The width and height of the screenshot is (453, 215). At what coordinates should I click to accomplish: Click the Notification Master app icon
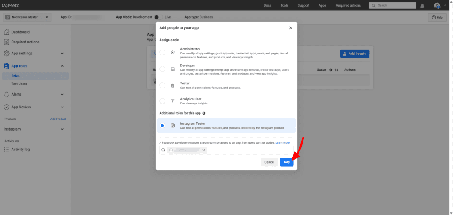tap(8, 17)
